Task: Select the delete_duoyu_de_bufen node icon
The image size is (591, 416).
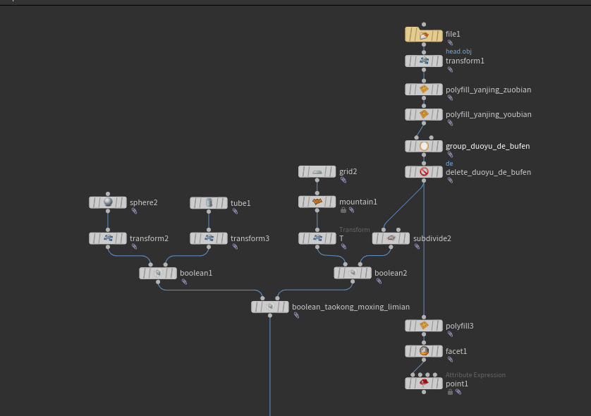Action: click(424, 172)
